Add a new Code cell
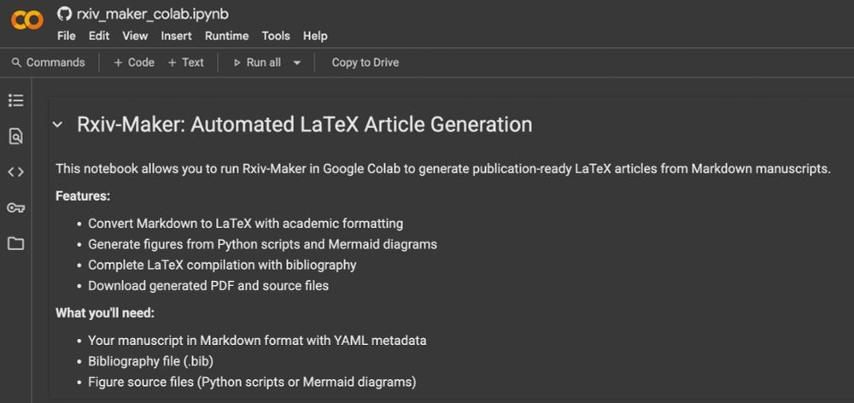 [134, 62]
